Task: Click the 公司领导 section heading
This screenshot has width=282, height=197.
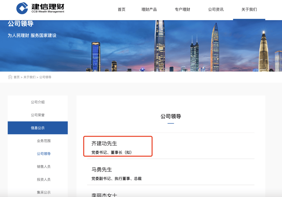Action: (x=171, y=116)
